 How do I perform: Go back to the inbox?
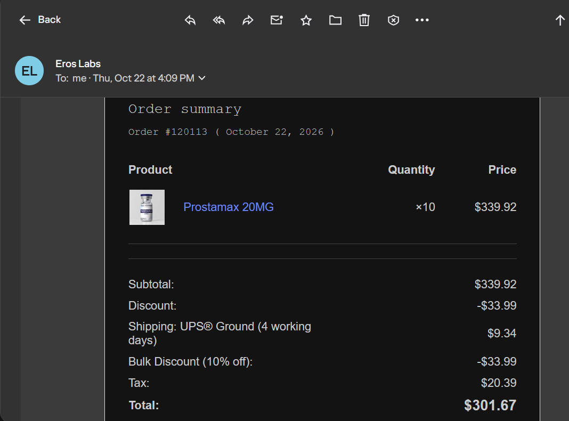40,20
